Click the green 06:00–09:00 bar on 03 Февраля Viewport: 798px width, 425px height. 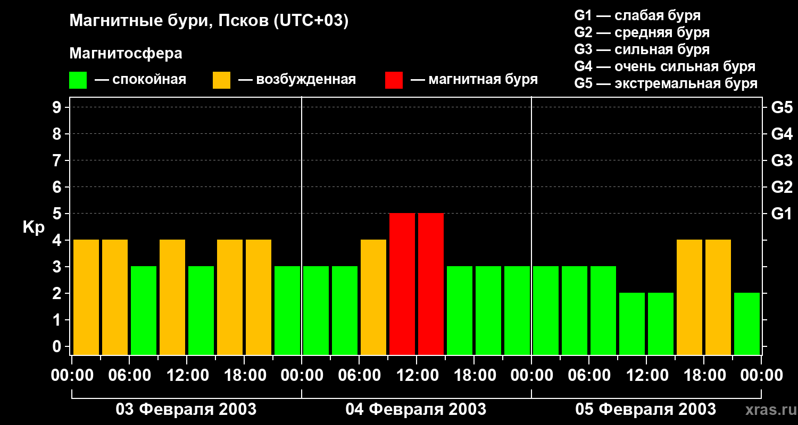144,310
